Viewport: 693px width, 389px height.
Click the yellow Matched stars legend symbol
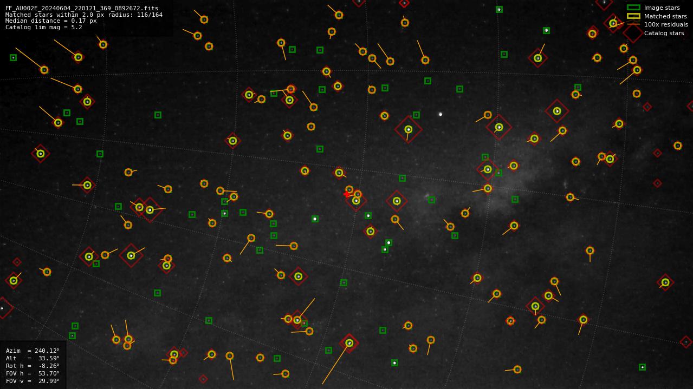pos(633,16)
